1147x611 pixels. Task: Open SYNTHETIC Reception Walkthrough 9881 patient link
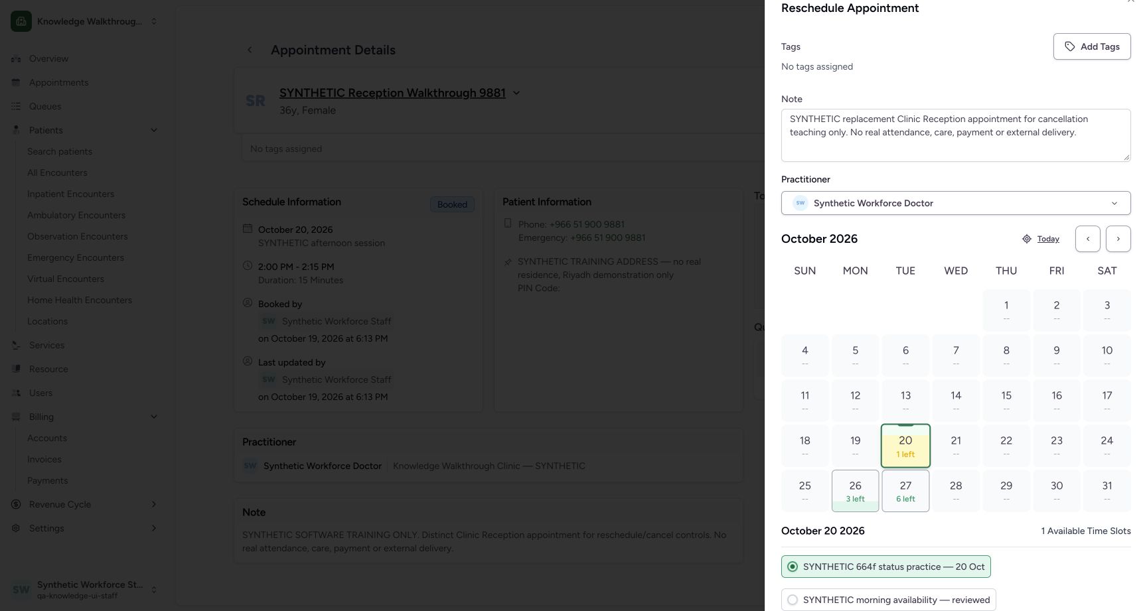pyautogui.click(x=392, y=93)
